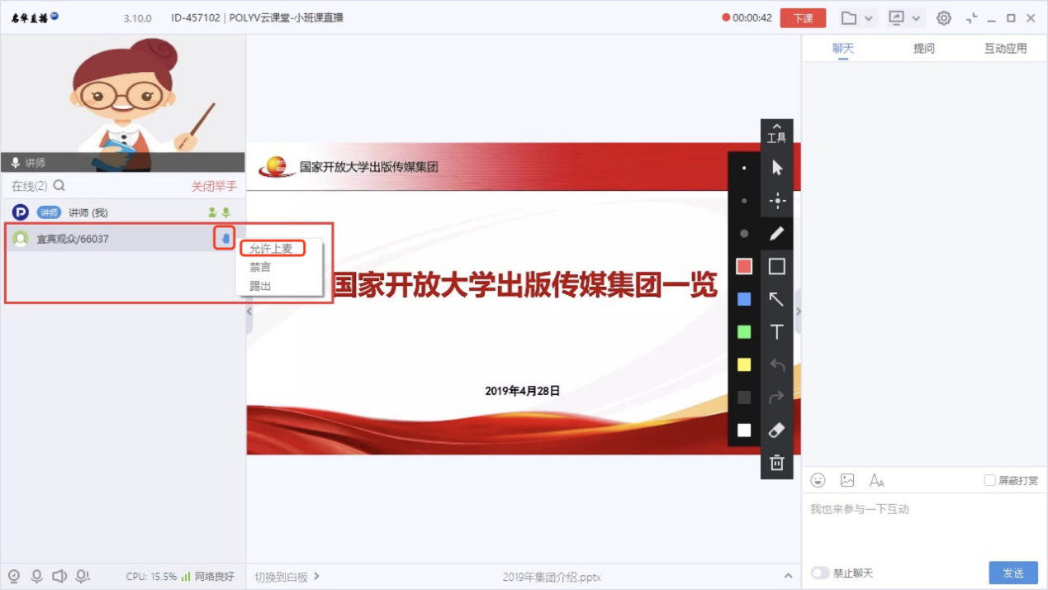Click the microphone alert icon
This screenshot has height=590, width=1048.
tap(83, 576)
